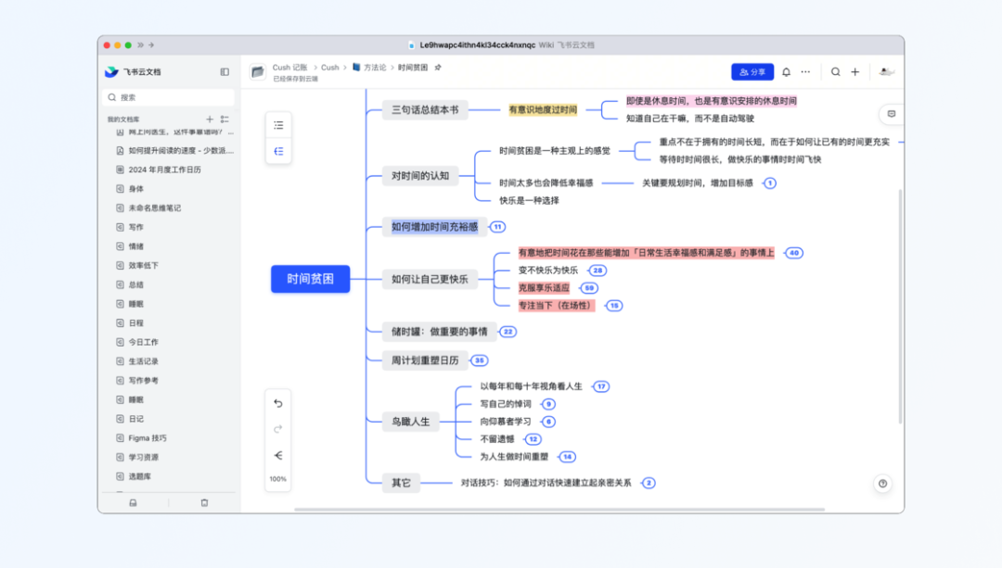Open the icon left of the sidebar trash
The height and width of the screenshot is (568, 1002).
(x=133, y=503)
